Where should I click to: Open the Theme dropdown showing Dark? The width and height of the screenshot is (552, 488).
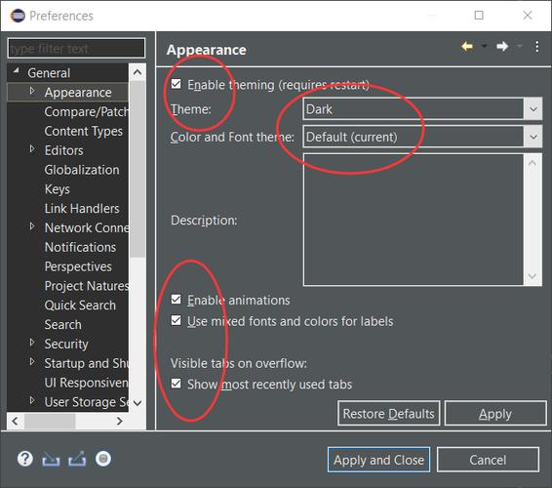tap(422, 109)
